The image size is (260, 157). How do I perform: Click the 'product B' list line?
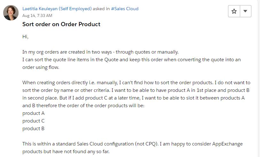point(34,129)
